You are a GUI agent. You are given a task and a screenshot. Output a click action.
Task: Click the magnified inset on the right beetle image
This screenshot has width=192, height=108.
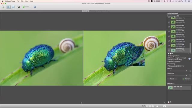[135, 56]
